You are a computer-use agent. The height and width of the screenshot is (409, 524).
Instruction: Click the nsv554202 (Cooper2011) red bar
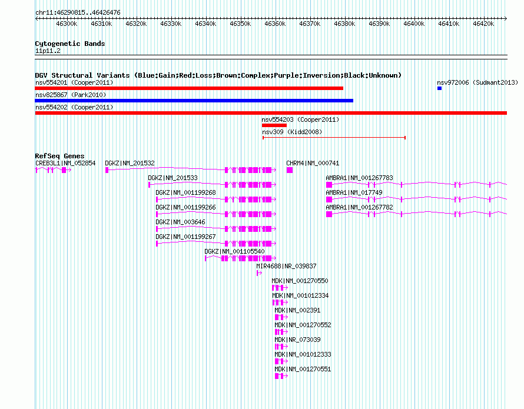point(271,113)
